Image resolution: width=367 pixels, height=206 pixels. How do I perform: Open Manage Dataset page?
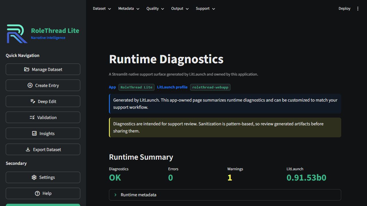(43, 69)
